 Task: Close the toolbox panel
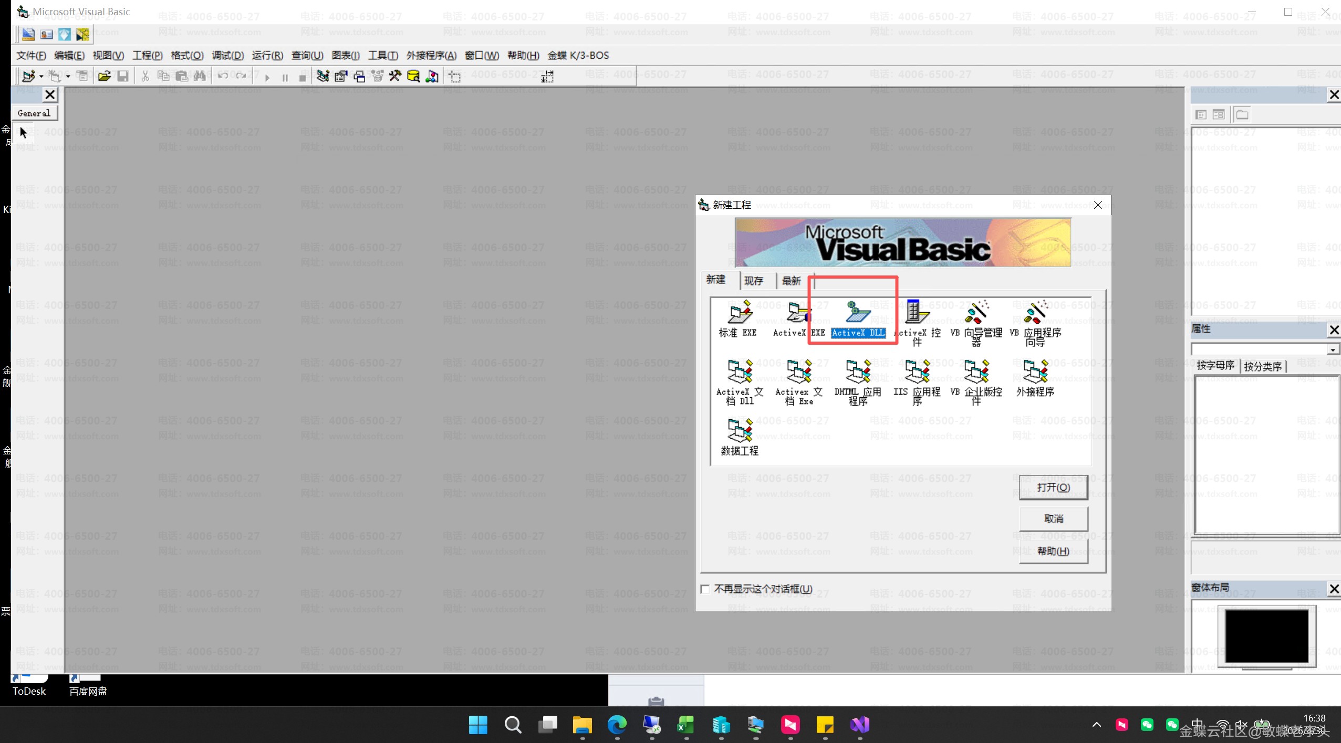point(50,94)
